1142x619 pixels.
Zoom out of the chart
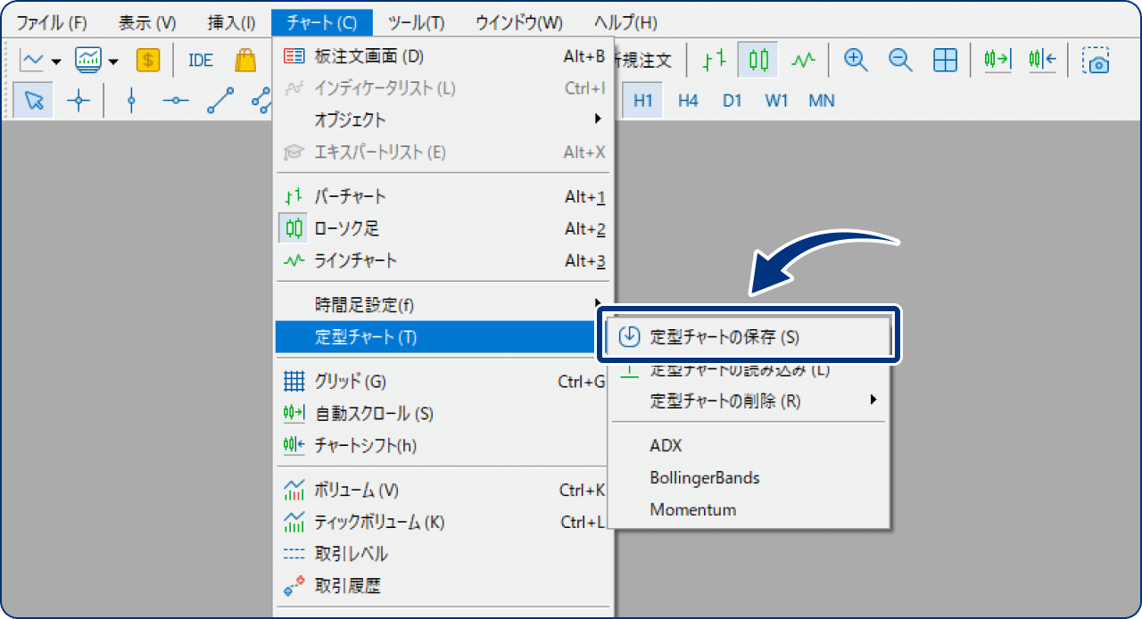pos(899,60)
